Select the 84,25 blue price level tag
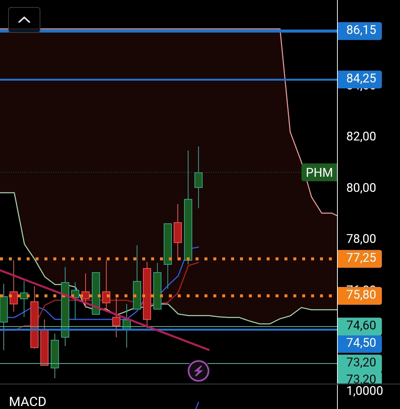This screenshot has height=409, width=400. coord(360,78)
